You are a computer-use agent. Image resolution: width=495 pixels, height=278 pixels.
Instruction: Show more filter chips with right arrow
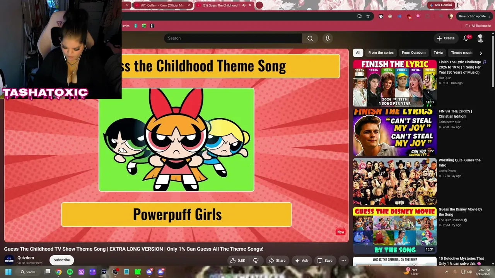coord(481,53)
